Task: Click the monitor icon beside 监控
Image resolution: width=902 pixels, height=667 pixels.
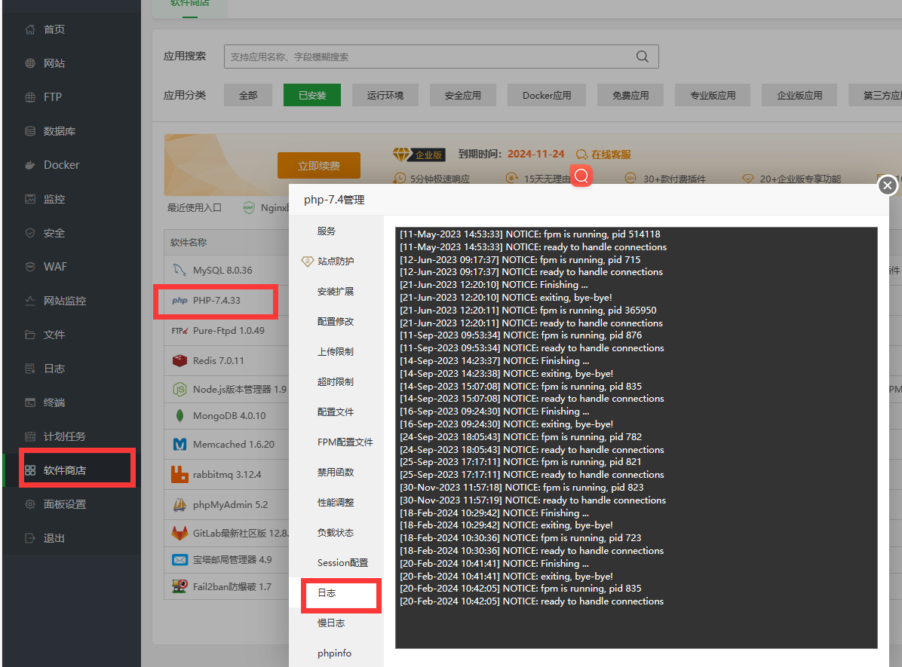Action: [x=30, y=199]
